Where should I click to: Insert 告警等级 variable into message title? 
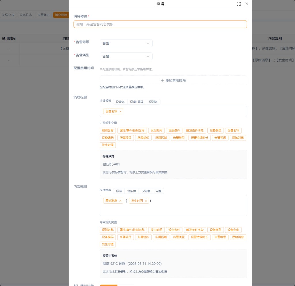[x=220, y=138]
